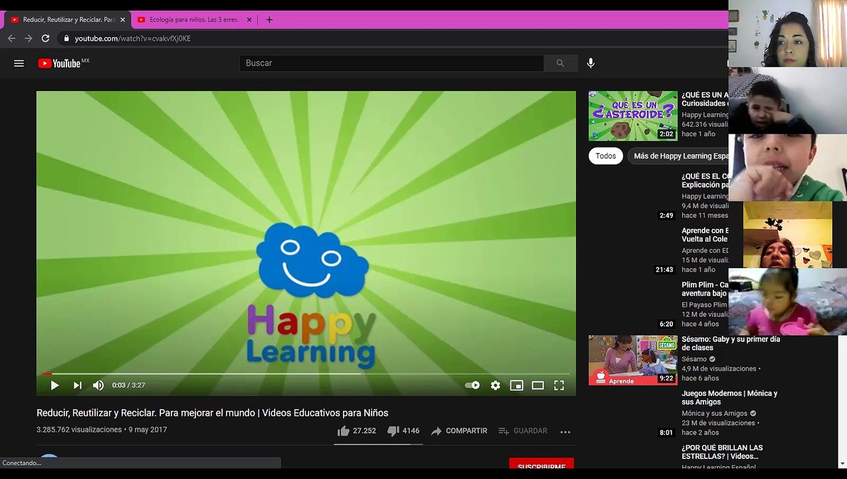
Task: Open a new browser tab
Action: (x=269, y=20)
